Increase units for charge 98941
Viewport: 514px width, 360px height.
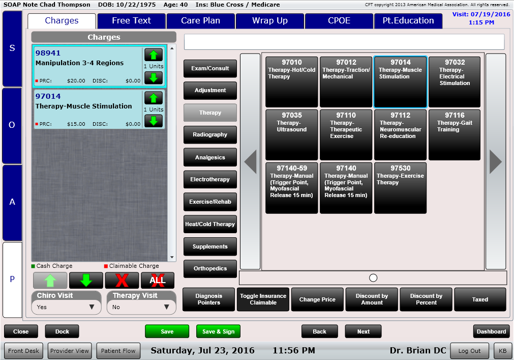coord(153,55)
